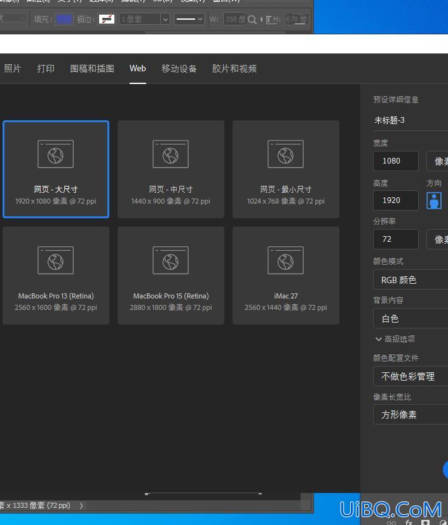Select the Web tab
This screenshot has height=525, width=448.
pyautogui.click(x=138, y=69)
